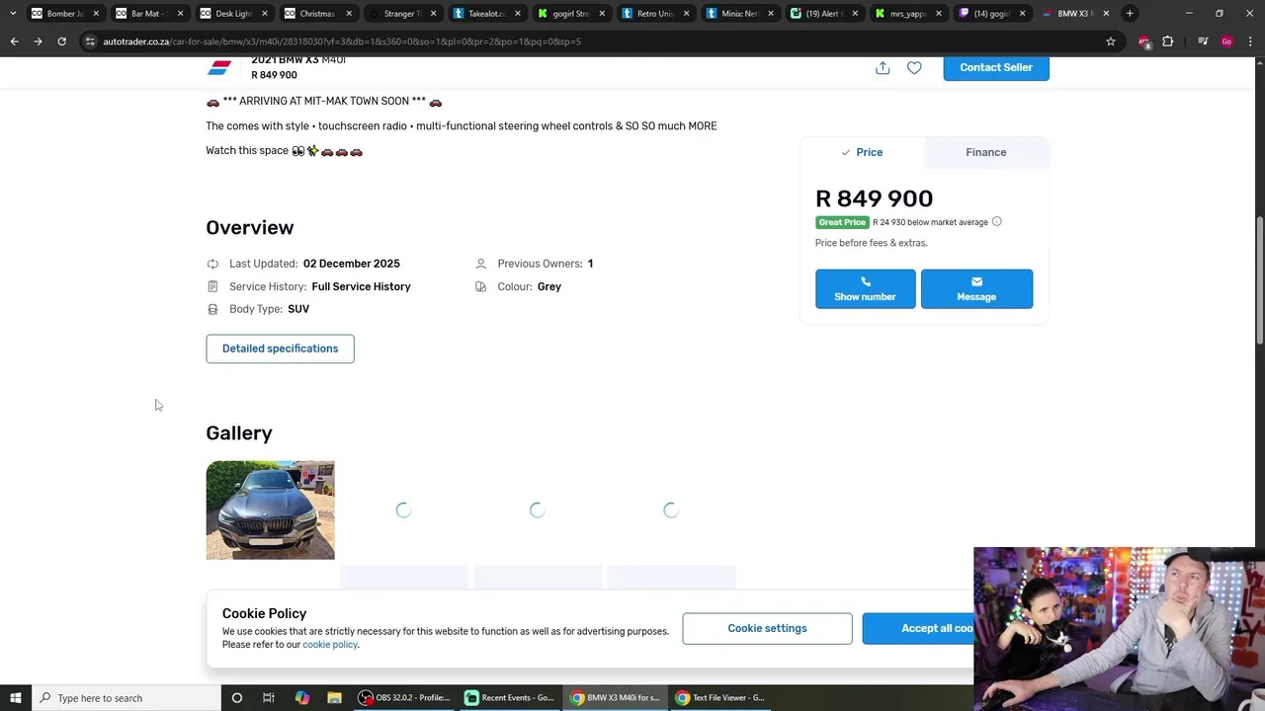Screen dimensions: 1265x711
Task: Click the 'R 849 900' main price
Action: [x=874, y=198]
